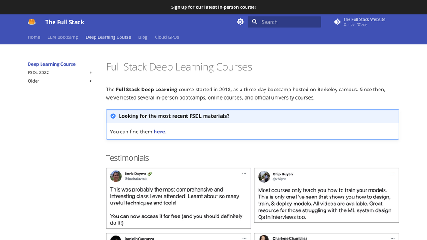Click the "here" link for recent materials
The image size is (427, 240).
tap(159, 132)
